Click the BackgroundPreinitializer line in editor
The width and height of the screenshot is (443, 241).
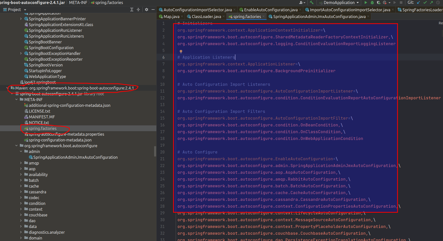point(256,71)
